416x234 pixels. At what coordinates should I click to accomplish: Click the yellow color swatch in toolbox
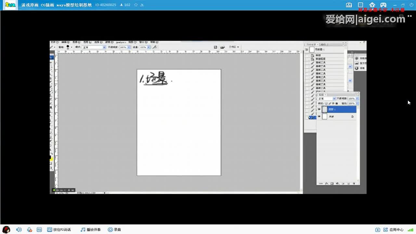pos(51,159)
